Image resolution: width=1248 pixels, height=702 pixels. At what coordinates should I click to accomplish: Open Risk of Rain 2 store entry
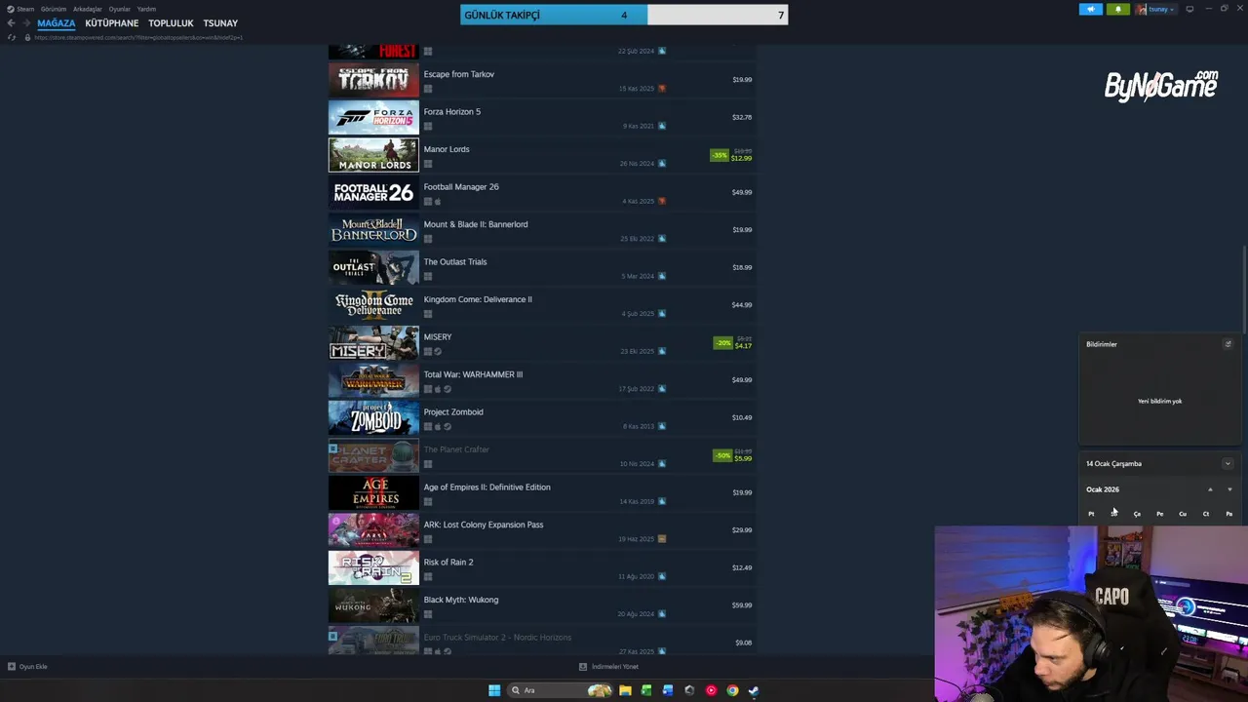[542, 567]
